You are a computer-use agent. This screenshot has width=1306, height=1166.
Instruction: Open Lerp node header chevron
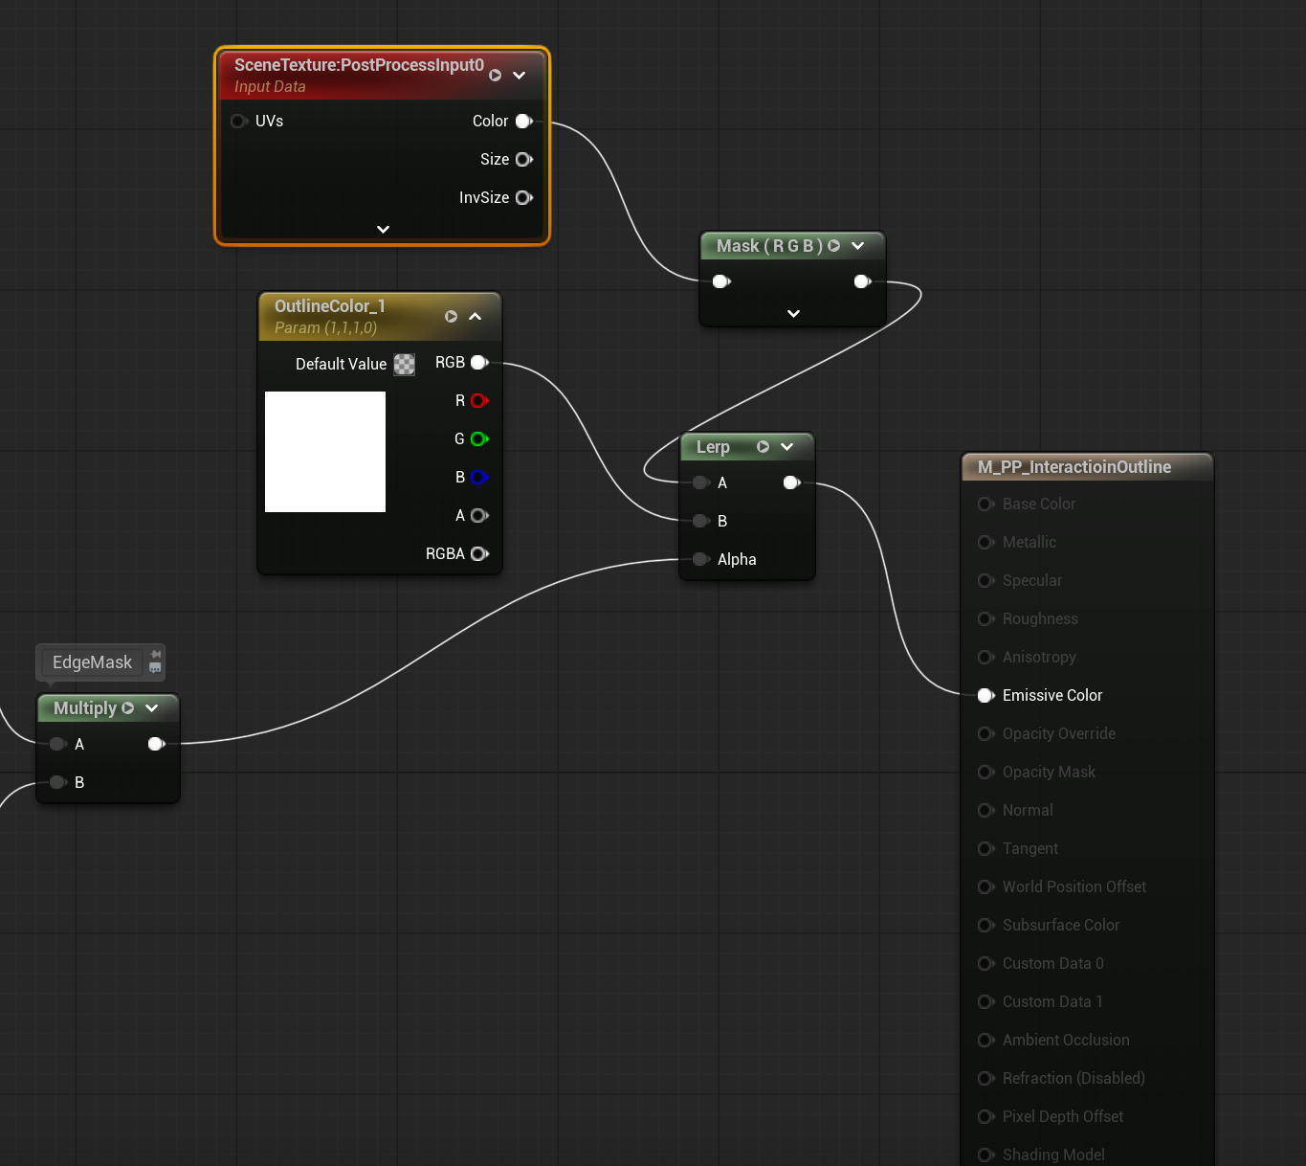click(787, 447)
